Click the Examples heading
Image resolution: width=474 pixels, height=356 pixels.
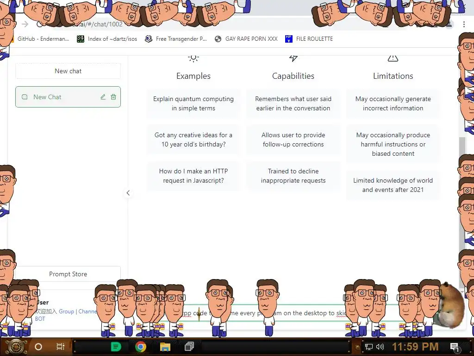193,76
